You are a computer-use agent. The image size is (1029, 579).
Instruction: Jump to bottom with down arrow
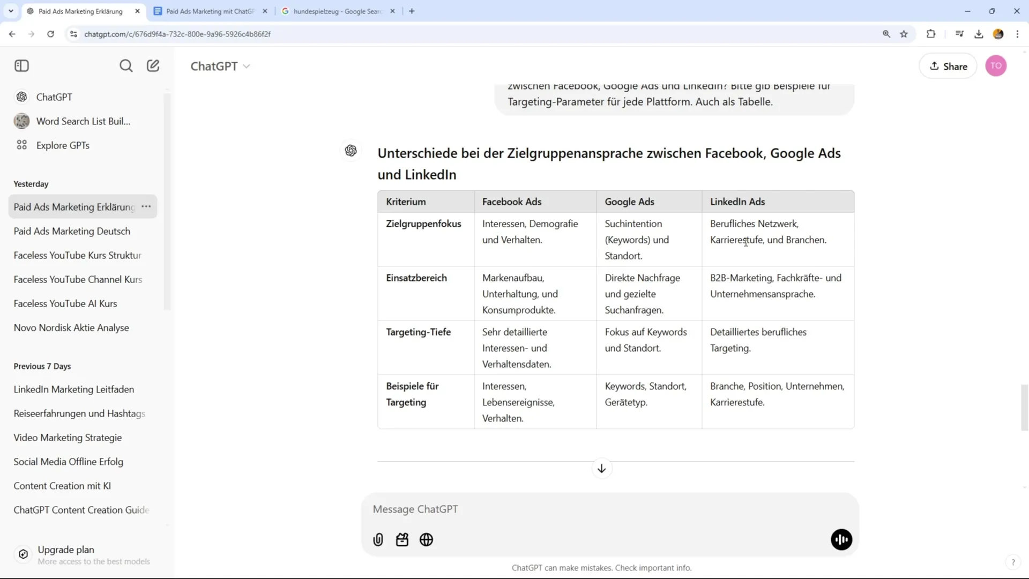602,469
